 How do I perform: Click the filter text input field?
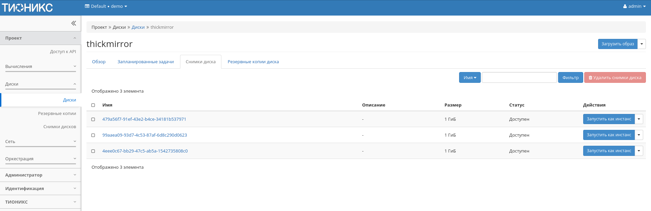point(519,78)
